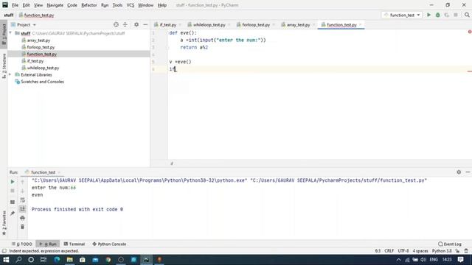Open Windows Start menu
This screenshot has width=472, height=265.
point(6,260)
